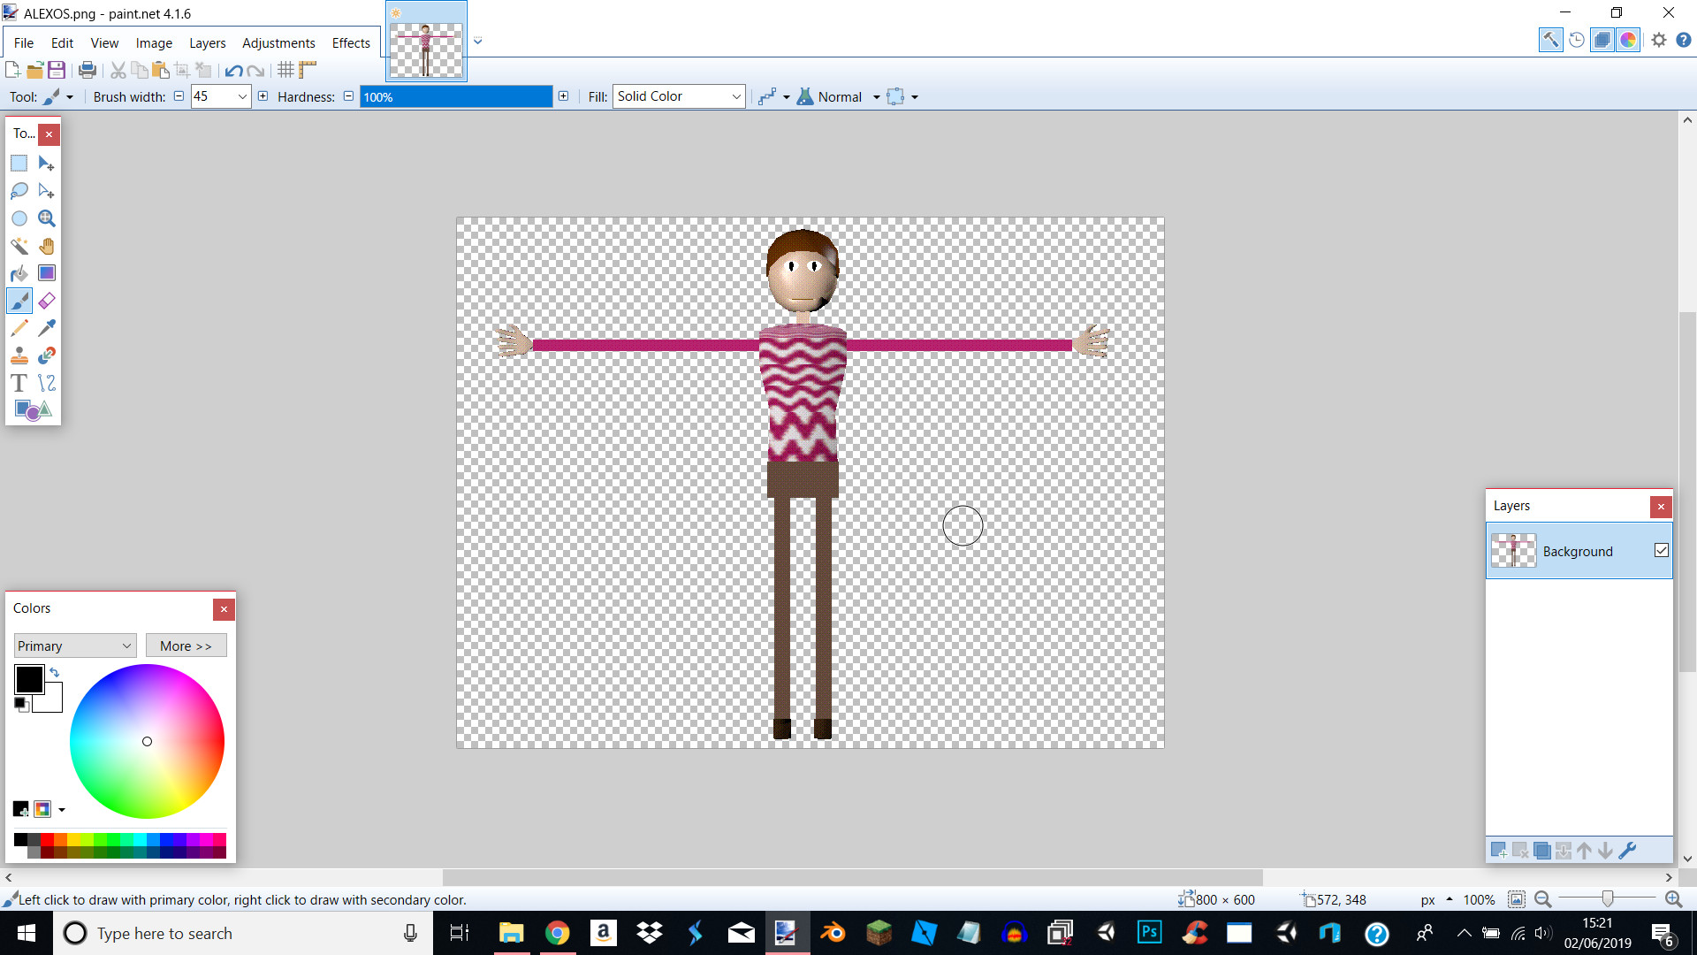Toggle the Layers window button
This screenshot has height=955, width=1697.
pos(1602,40)
